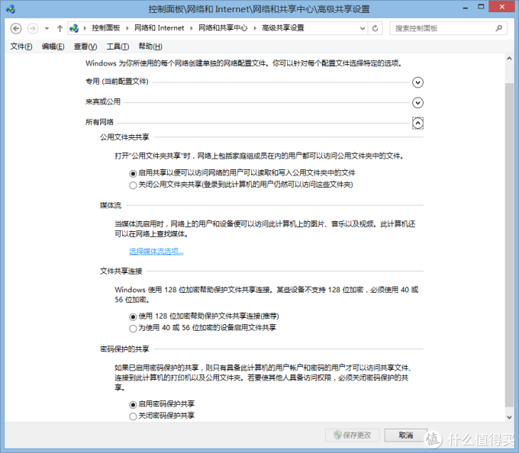519x453 pixels.
Task: Click the 媒体流 heading text
Action: tap(111, 205)
